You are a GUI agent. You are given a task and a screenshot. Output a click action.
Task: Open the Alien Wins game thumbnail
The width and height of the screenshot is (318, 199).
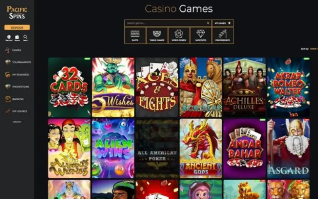click(113, 148)
